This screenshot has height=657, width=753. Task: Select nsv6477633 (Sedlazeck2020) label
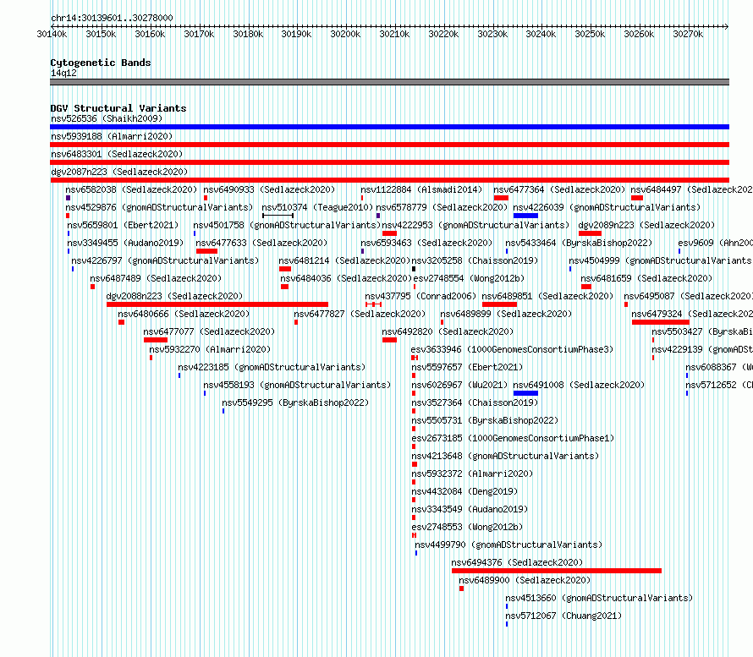(x=261, y=243)
